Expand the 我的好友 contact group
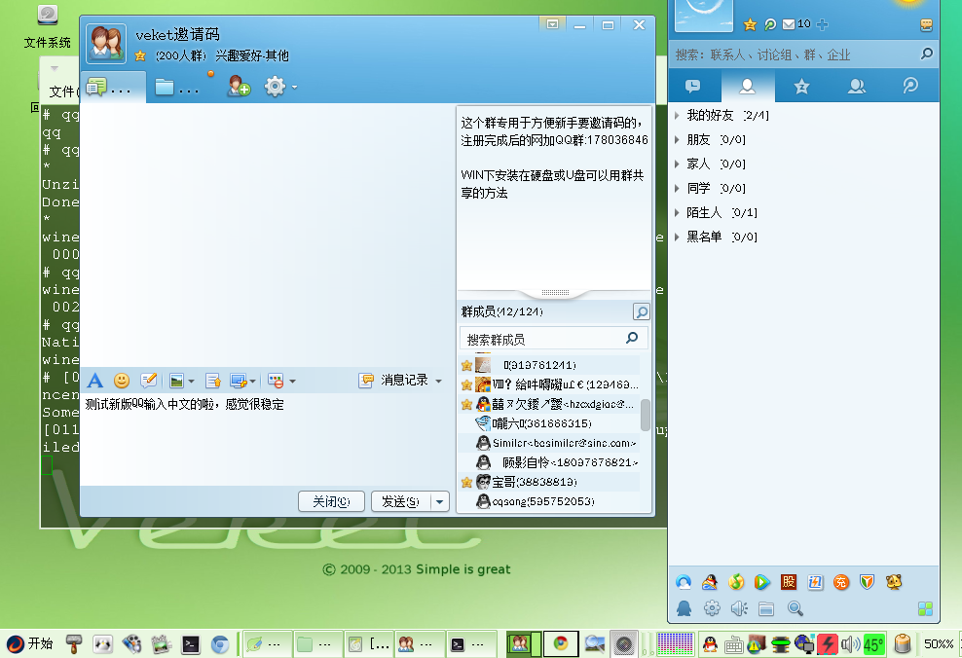The height and width of the screenshot is (658, 962). pyautogui.click(x=676, y=115)
